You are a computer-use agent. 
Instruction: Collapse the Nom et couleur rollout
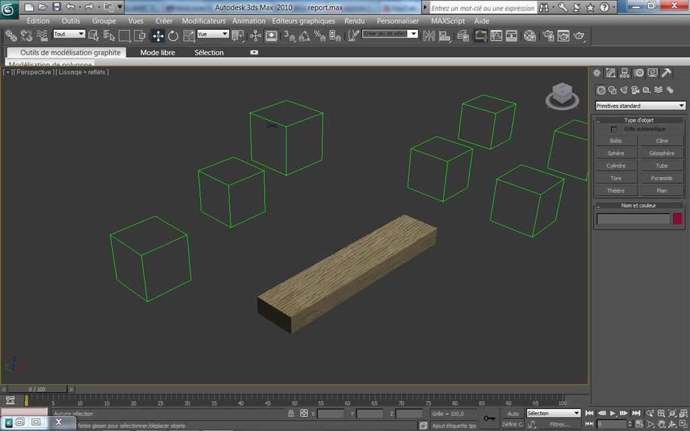click(x=639, y=205)
